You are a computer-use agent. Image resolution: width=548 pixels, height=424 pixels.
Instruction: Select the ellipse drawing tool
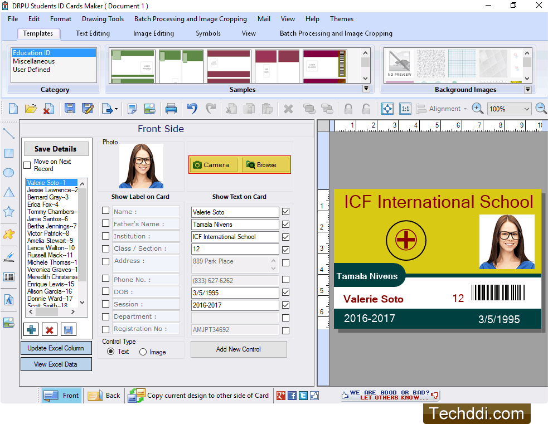point(9,173)
